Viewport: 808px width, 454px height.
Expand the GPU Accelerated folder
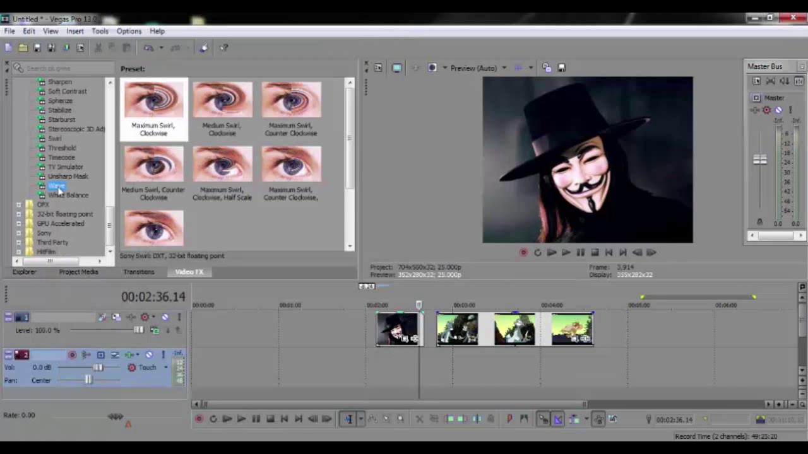tap(19, 224)
